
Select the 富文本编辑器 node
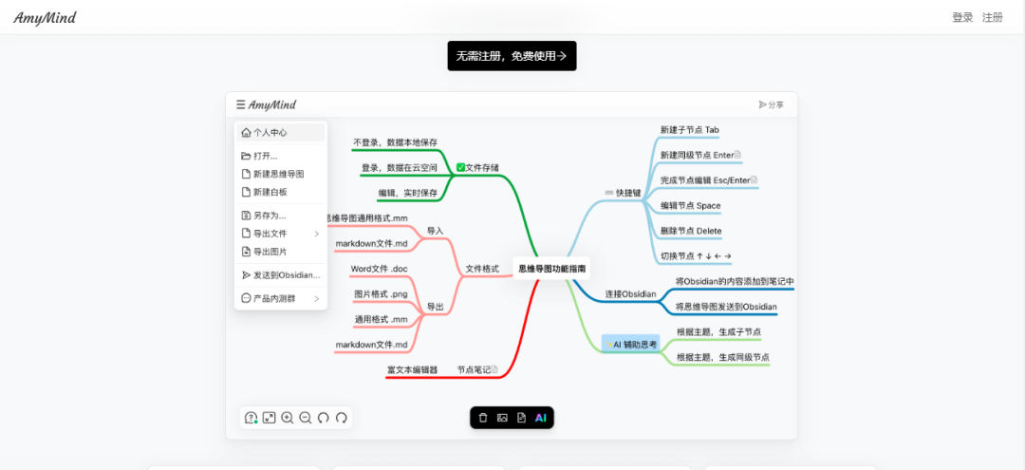413,370
